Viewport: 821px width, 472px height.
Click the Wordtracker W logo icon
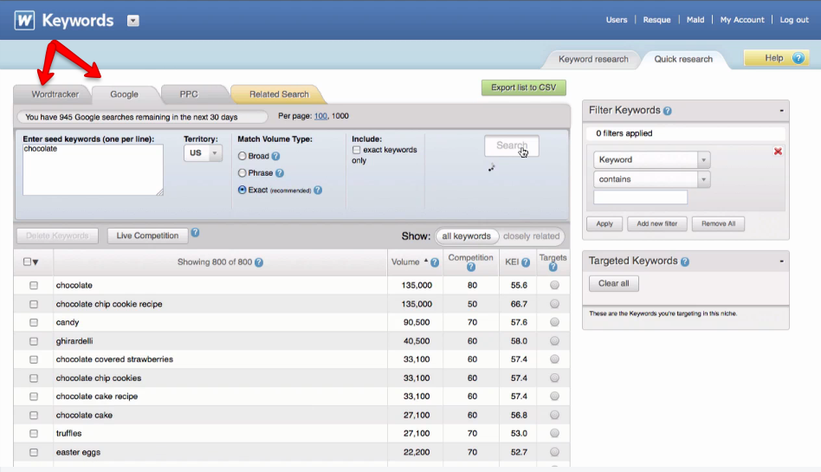click(24, 21)
